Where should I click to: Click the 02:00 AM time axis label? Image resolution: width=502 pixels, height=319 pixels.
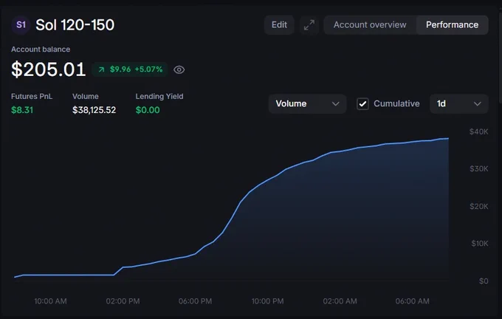(340, 301)
